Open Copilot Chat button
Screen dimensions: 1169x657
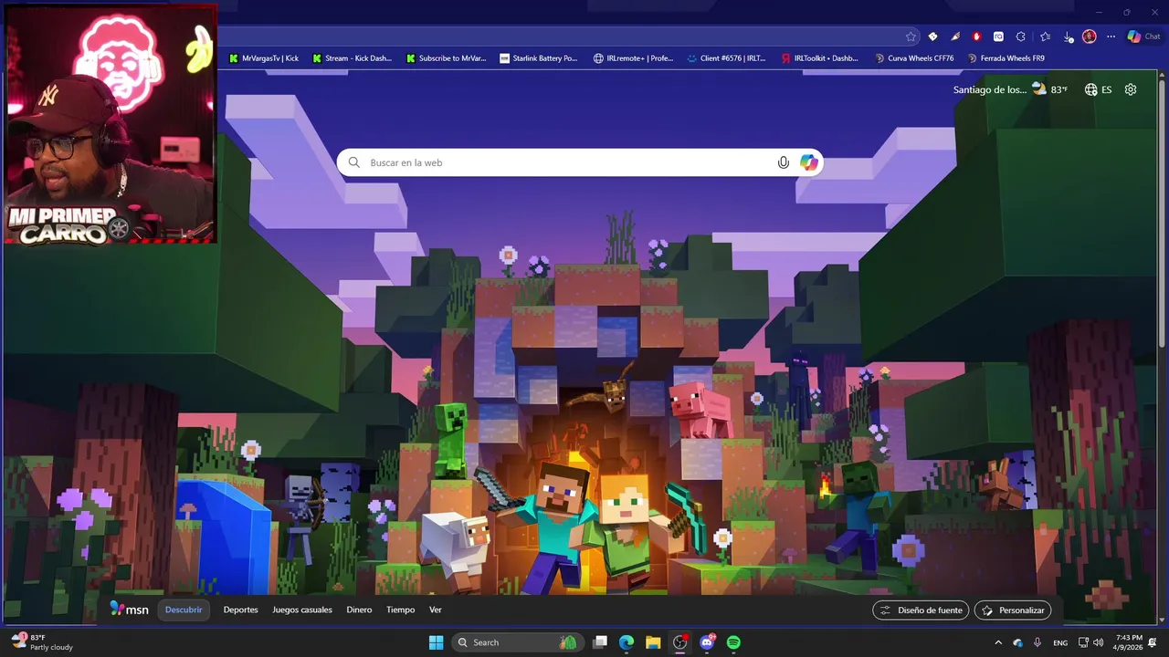click(x=1143, y=36)
